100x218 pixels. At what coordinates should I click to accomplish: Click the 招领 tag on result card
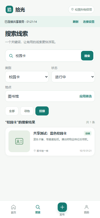tap(88, 134)
